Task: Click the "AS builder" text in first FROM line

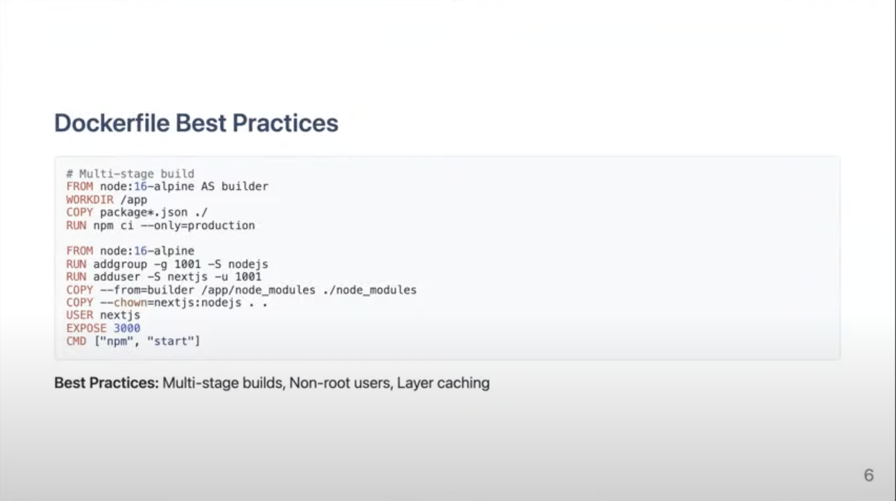Action: coord(235,187)
